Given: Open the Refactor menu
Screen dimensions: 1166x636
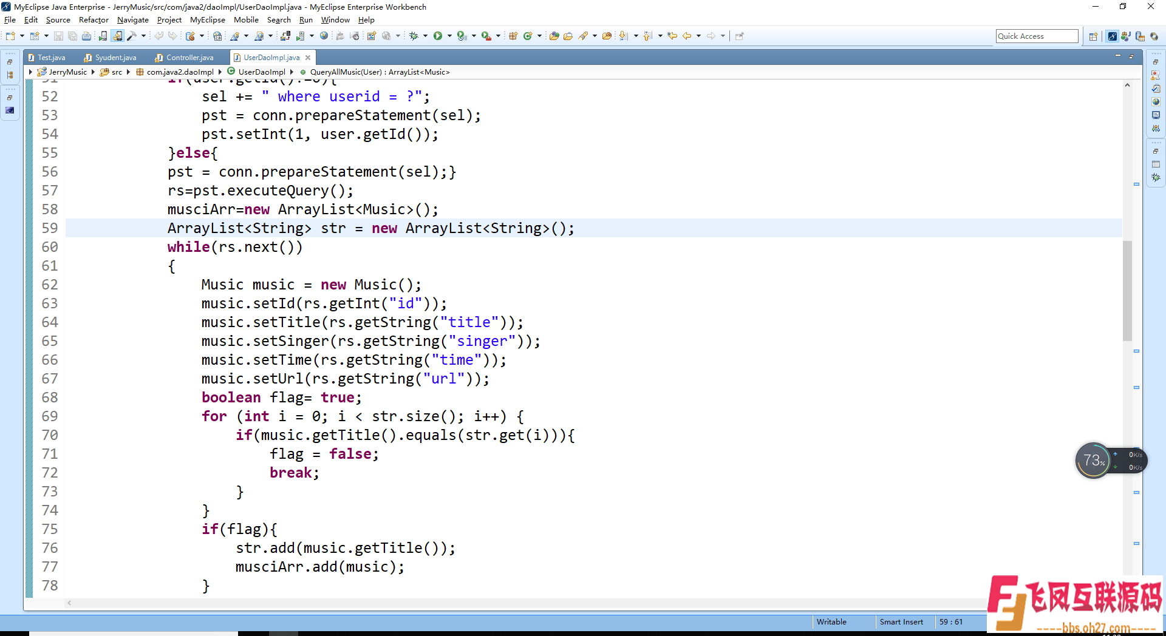Looking at the screenshot, I should (94, 20).
